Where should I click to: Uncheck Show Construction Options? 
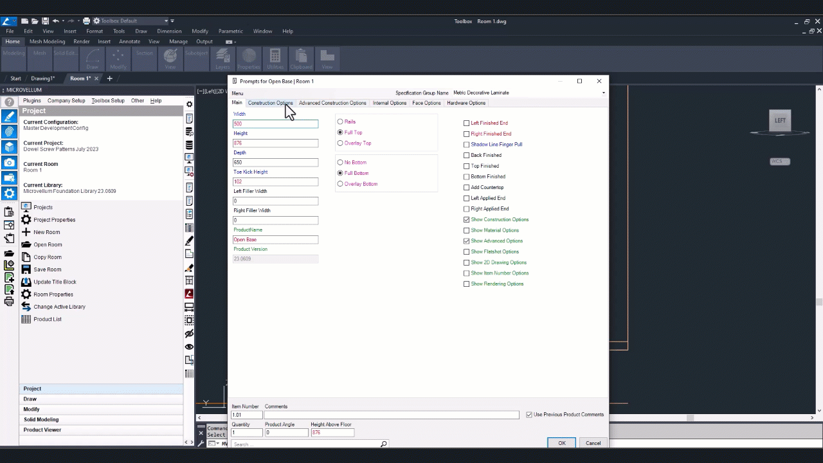click(x=467, y=220)
